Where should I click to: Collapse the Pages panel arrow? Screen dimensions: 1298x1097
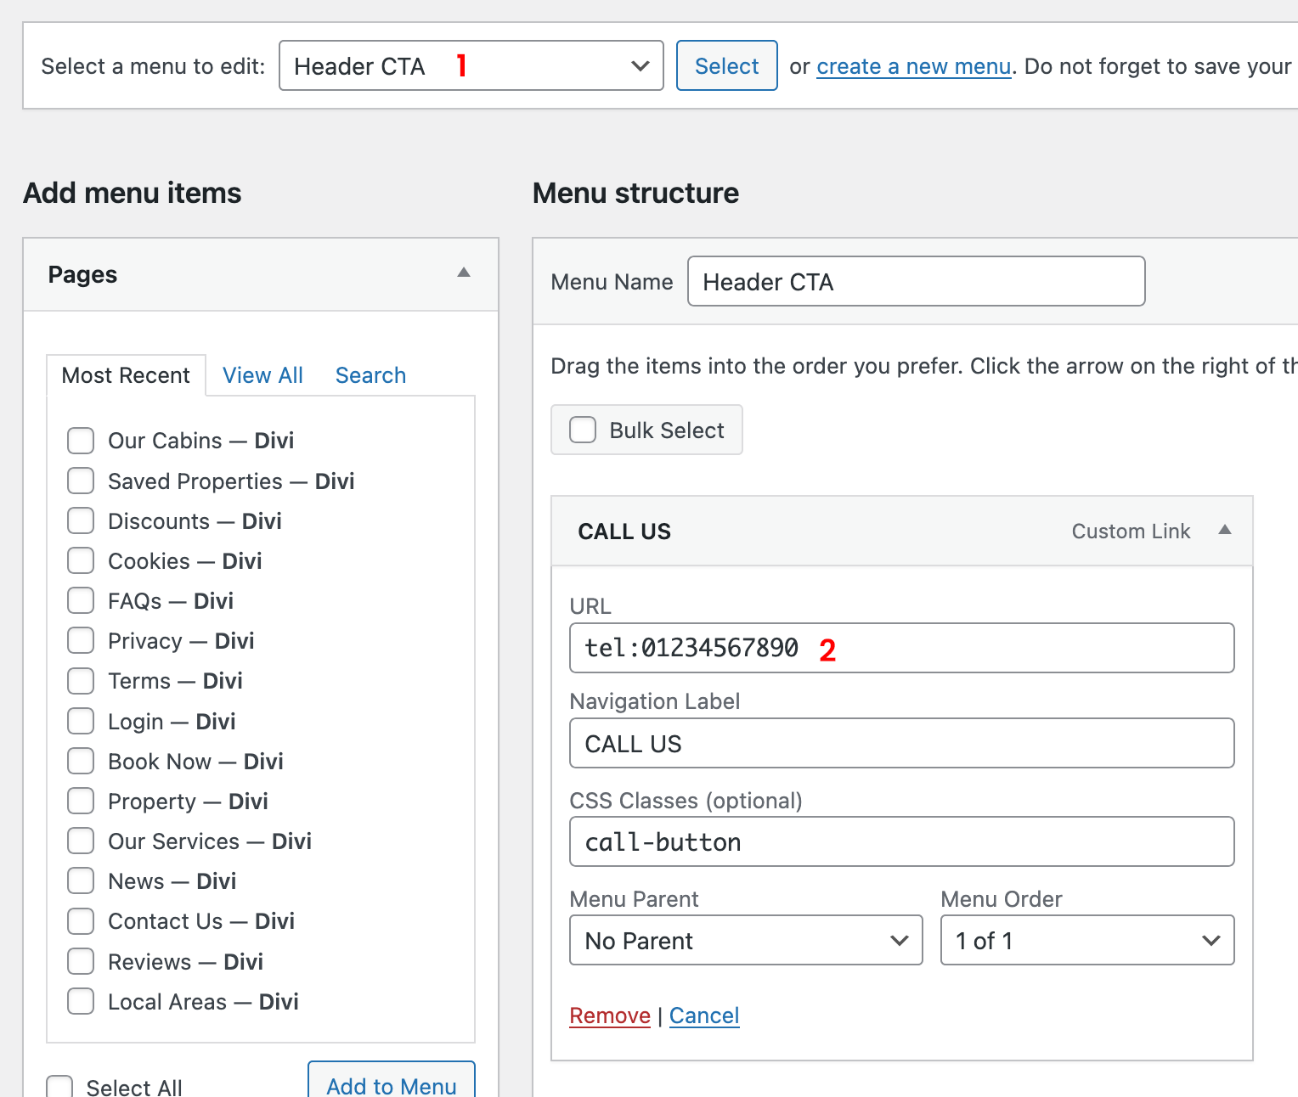(464, 273)
